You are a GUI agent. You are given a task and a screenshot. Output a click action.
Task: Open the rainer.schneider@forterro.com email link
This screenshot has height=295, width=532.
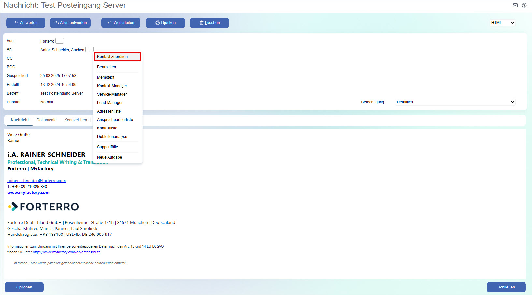36,181
